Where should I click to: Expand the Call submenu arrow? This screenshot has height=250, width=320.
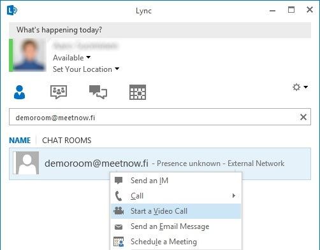tap(234, 195)
